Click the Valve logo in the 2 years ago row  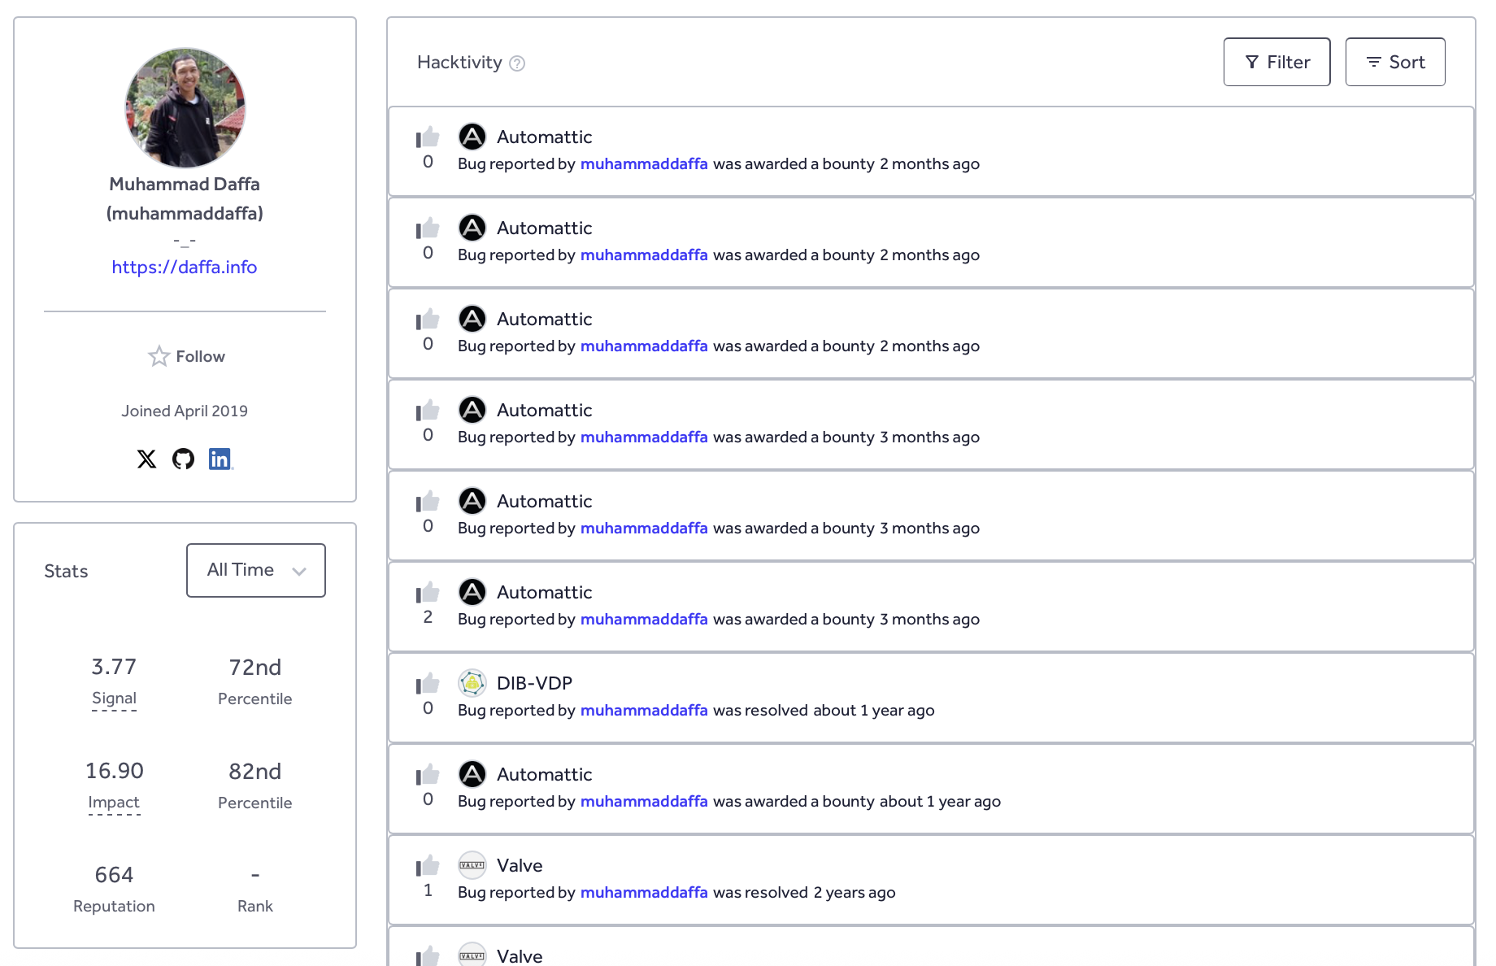tap(472, 865)
